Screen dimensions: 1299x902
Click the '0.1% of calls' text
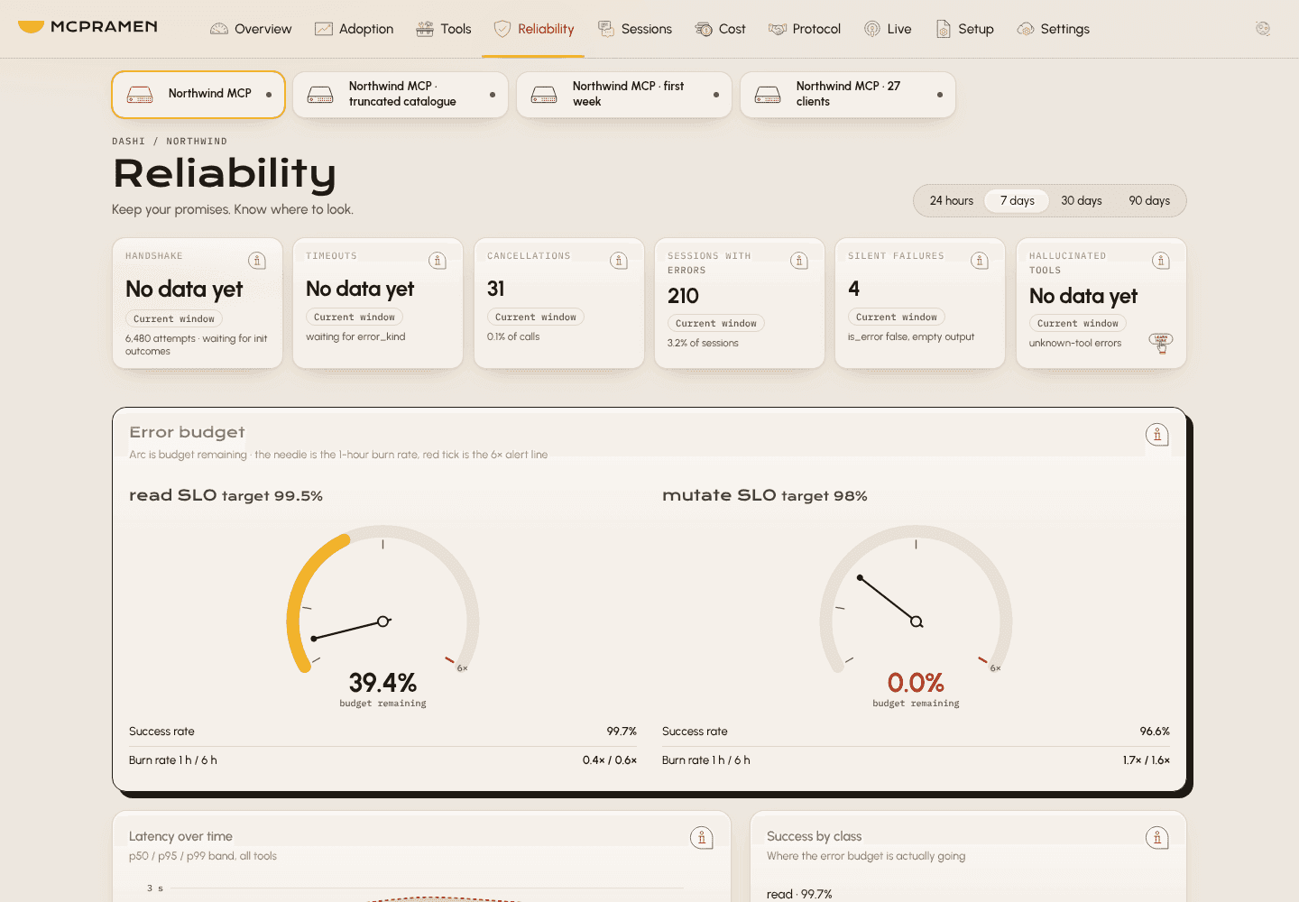(513, 336)
